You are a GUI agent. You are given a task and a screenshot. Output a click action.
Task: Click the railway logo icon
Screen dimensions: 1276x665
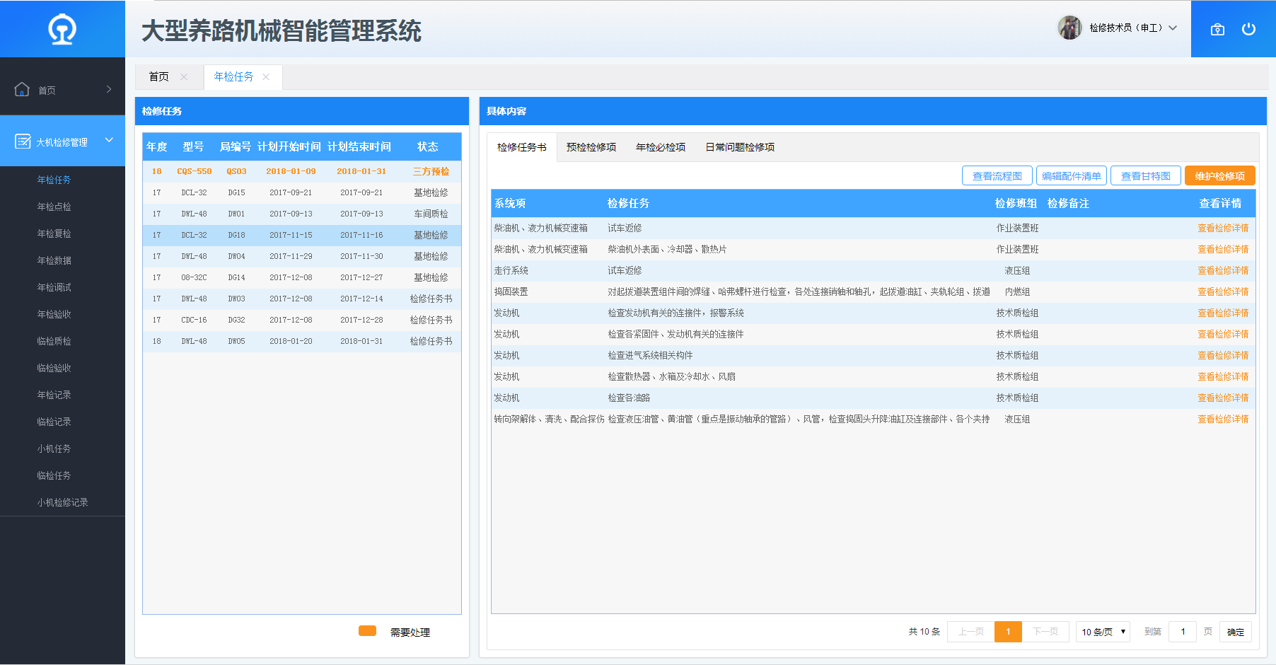(x=62, y=30)
